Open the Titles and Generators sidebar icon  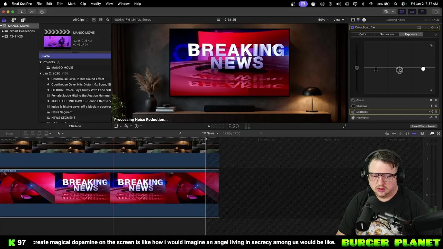click(x=23, y=20)
